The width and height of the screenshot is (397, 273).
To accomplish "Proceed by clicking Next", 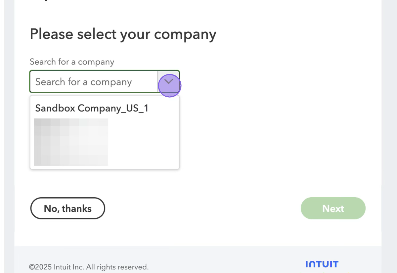I will pos(333,208).
